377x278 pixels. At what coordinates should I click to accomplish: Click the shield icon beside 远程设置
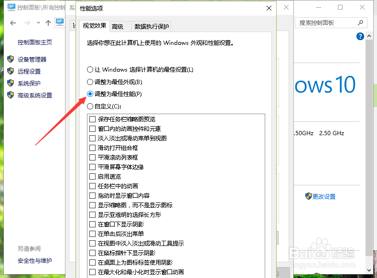coord(11,71)
